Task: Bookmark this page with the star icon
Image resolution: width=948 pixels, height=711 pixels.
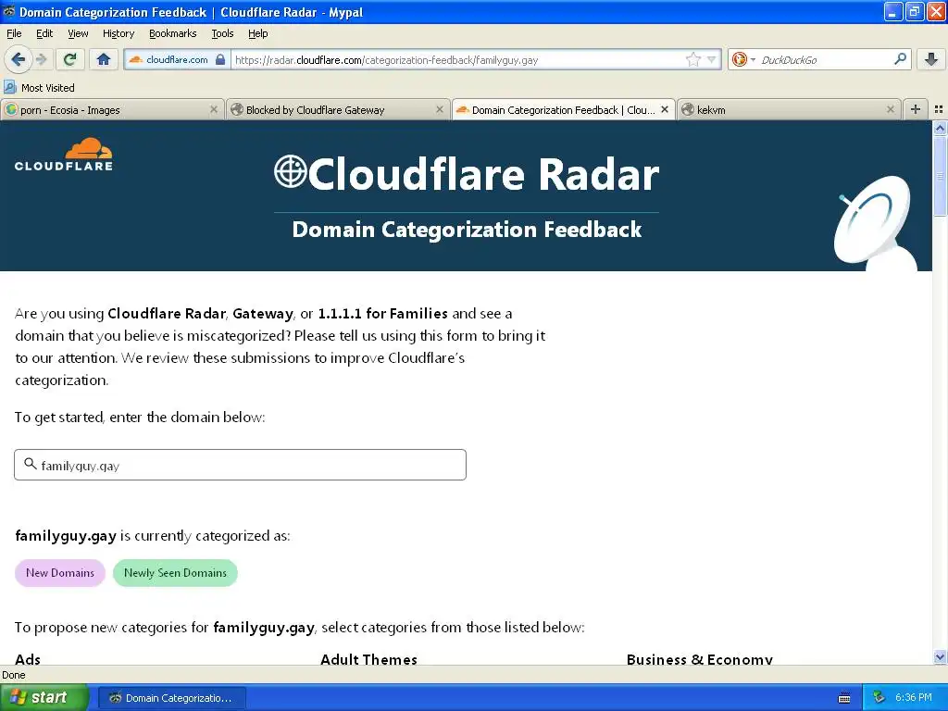Action: [692, 59]
